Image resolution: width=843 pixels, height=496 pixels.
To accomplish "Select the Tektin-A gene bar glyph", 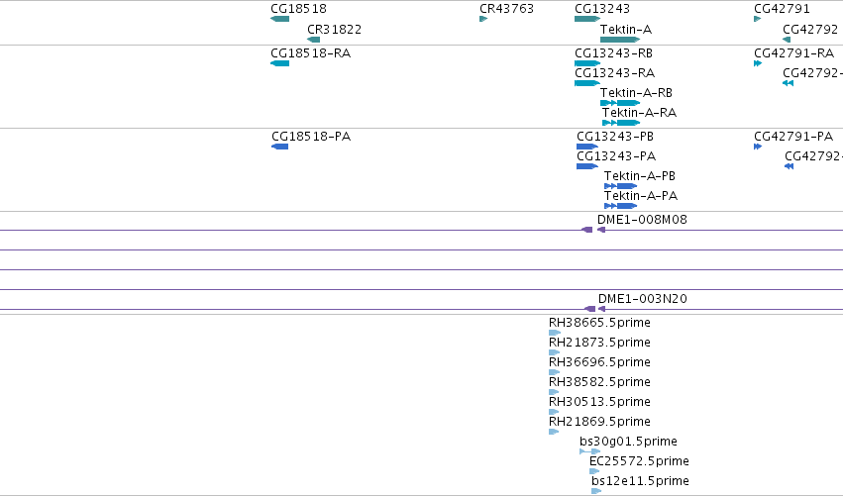I will 620,40.
